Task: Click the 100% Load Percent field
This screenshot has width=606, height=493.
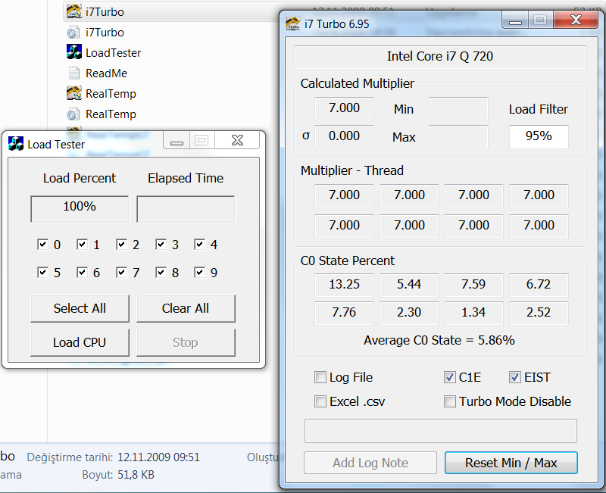Action: (x=80, y=209)
